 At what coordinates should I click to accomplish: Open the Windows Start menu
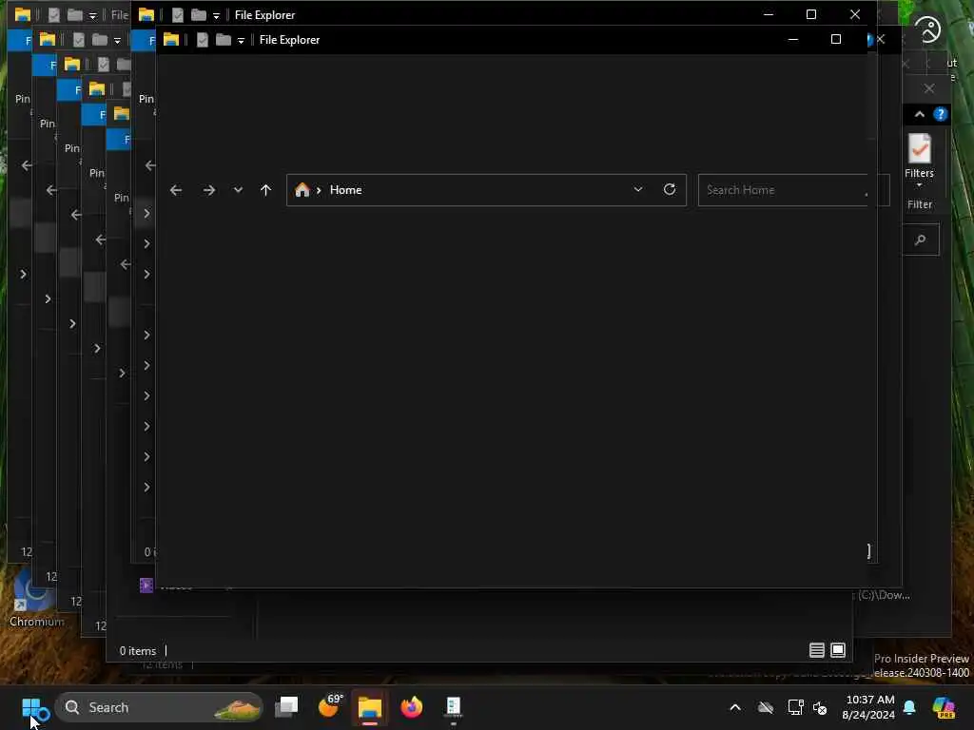click(x=31, y=707)
